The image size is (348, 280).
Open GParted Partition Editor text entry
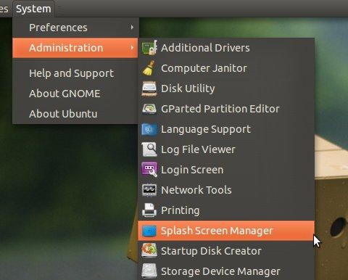[220, 109]
